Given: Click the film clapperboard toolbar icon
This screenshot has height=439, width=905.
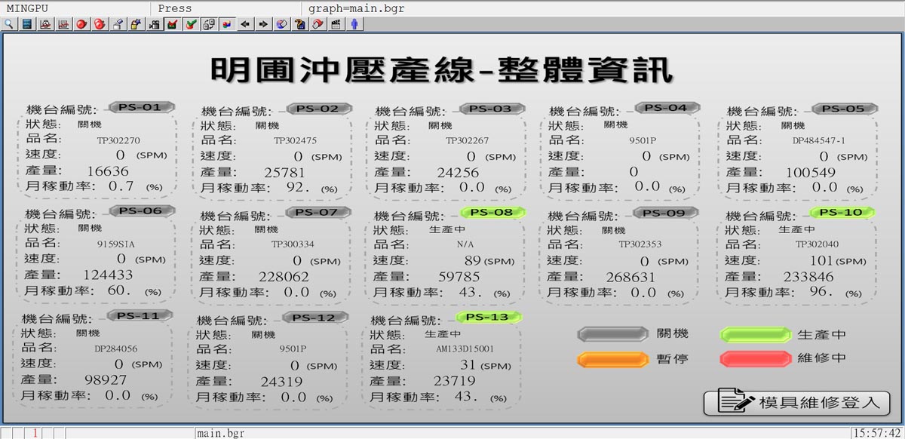Looking at the screenshot, I should click(336, 24).
